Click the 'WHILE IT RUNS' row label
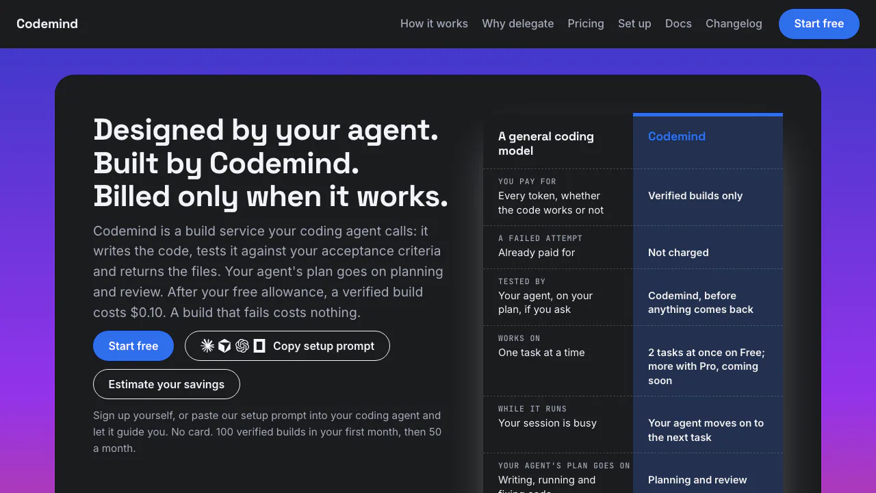This screenshot has width=876, height=493. click(532, 409)
